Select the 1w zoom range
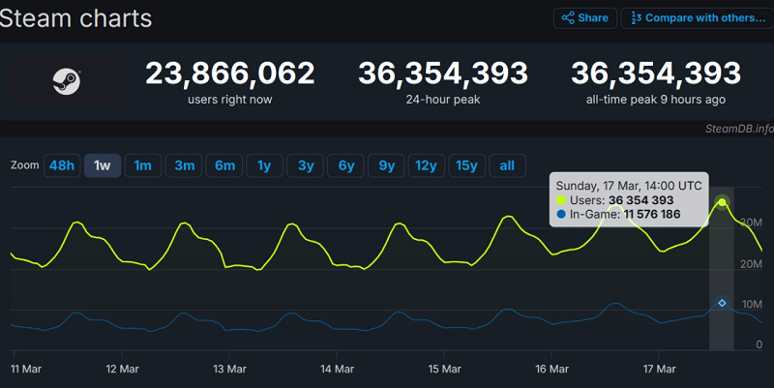 pyautogui.click(x=103, y=165)
